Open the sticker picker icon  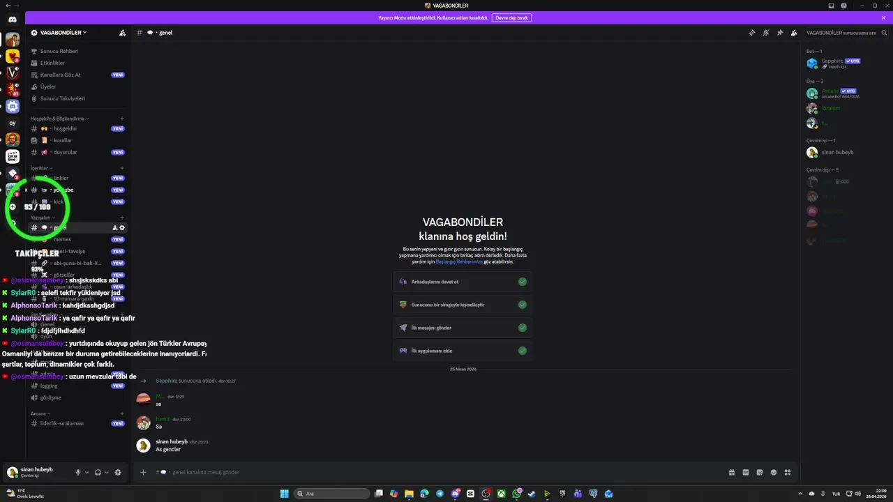click(x=760, y=473)
